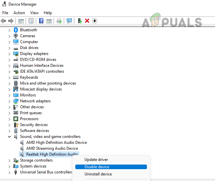Open the Action menu

point(19,13)
